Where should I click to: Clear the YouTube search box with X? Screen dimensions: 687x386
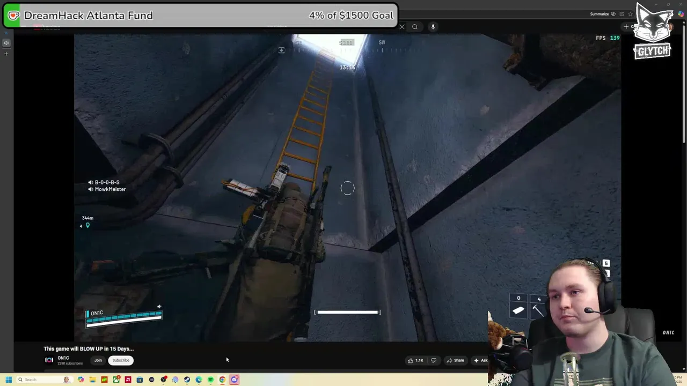point(402,26)
